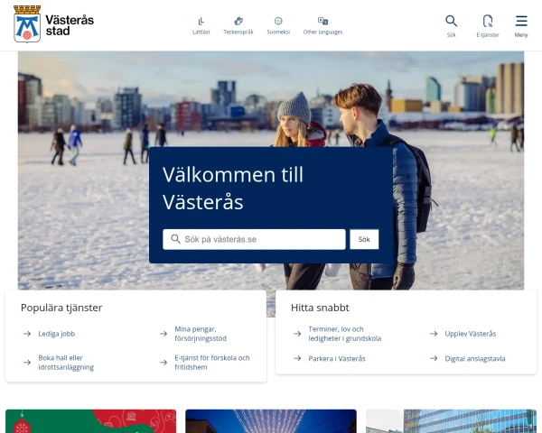
Task: Expand the Meny hamburger menu
Action: point(521,26)
